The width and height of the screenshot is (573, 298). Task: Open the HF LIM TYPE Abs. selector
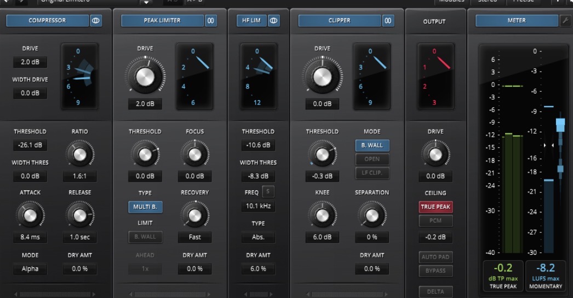[x=259, y=237]
